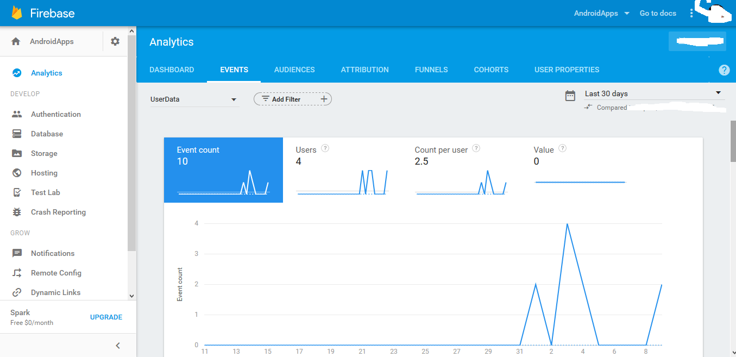Select the Events tab
This screenshot has width=736, height=357.
tap(234, 70)
